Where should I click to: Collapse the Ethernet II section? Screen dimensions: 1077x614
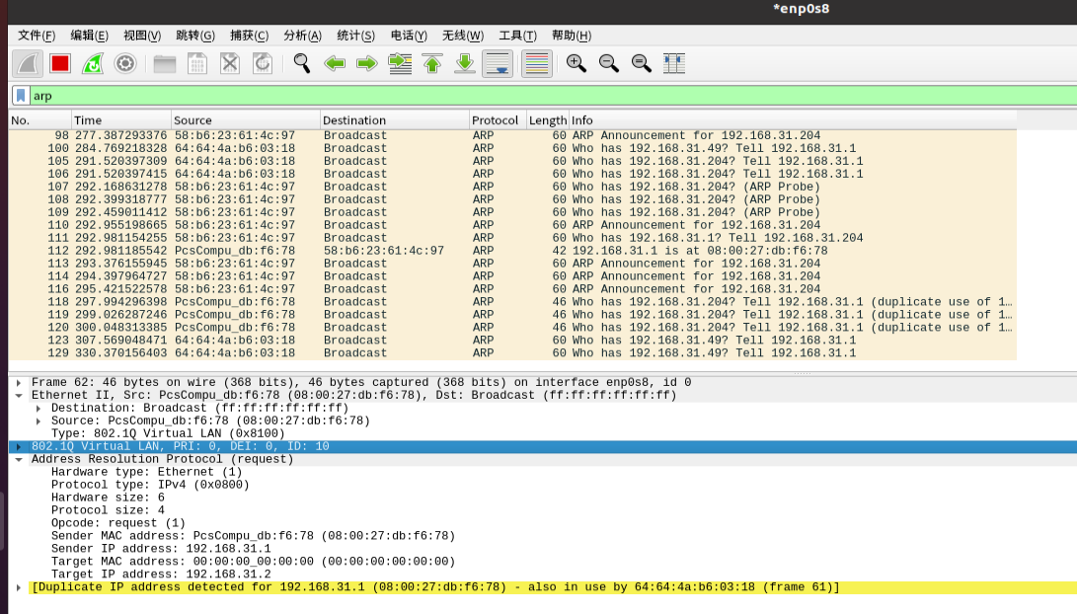19,396
